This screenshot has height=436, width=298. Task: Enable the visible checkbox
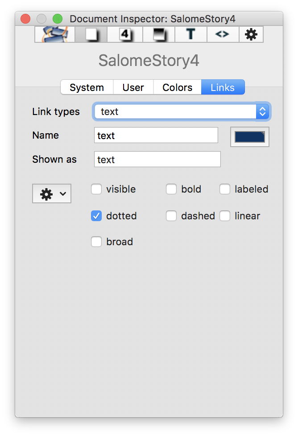pos(96,189)
